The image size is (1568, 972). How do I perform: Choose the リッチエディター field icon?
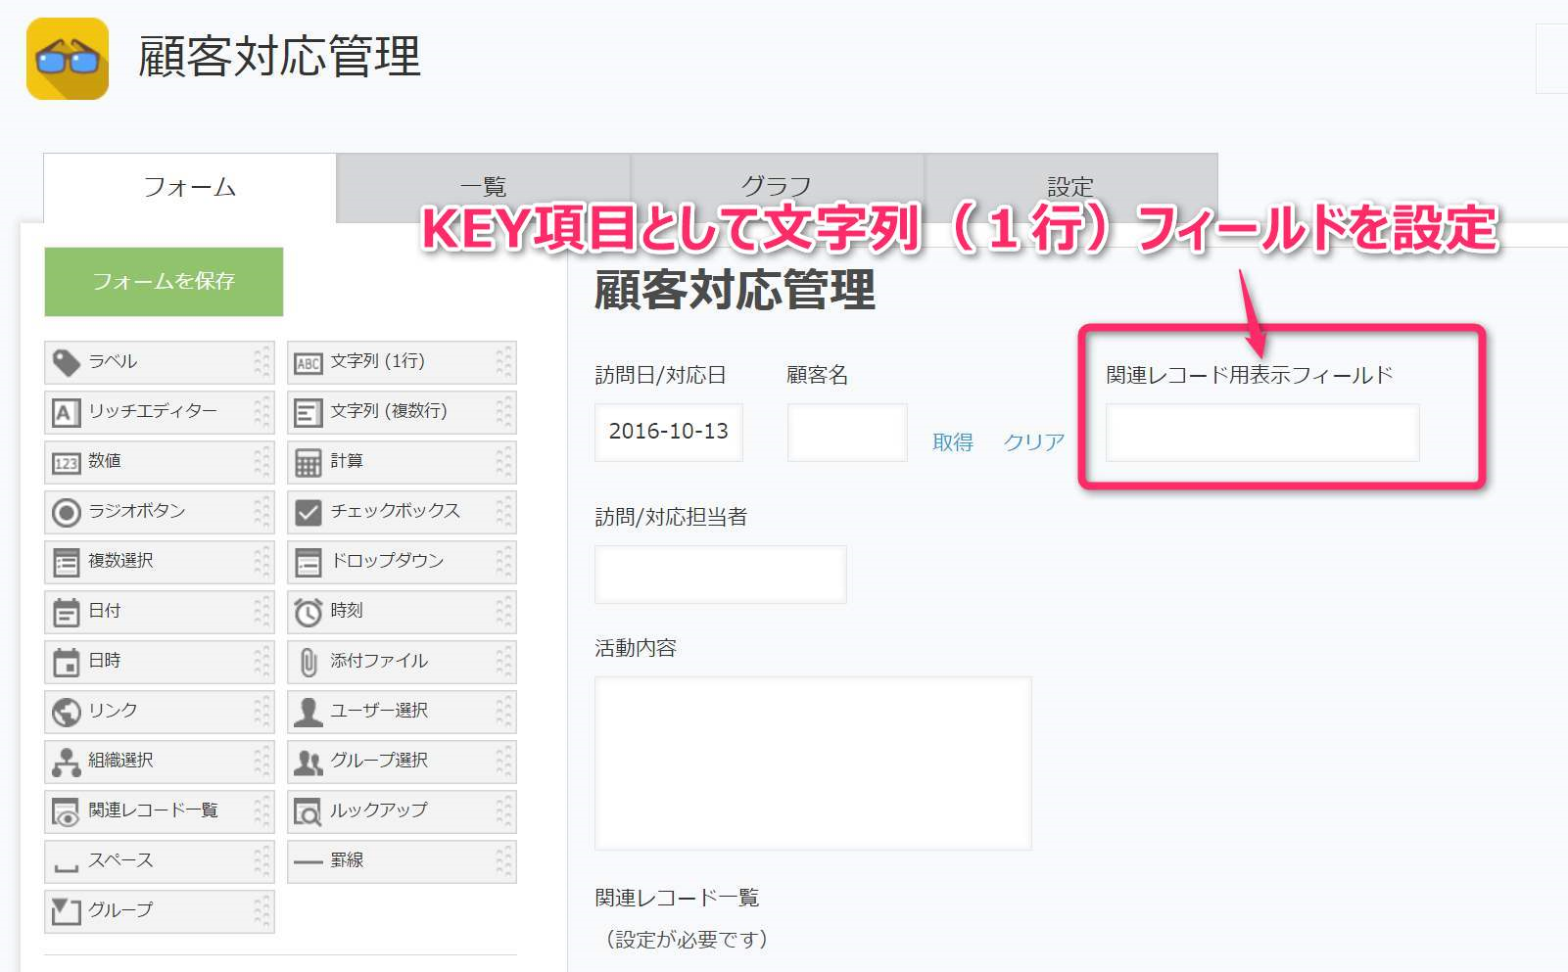point(66,412)
